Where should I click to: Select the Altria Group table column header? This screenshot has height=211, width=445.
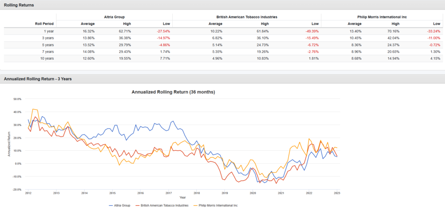(x=113, y=17)
